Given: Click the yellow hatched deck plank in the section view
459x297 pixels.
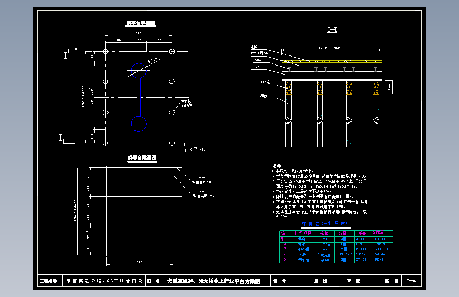Looking at the screenshot, I should (x=332, y=62).
